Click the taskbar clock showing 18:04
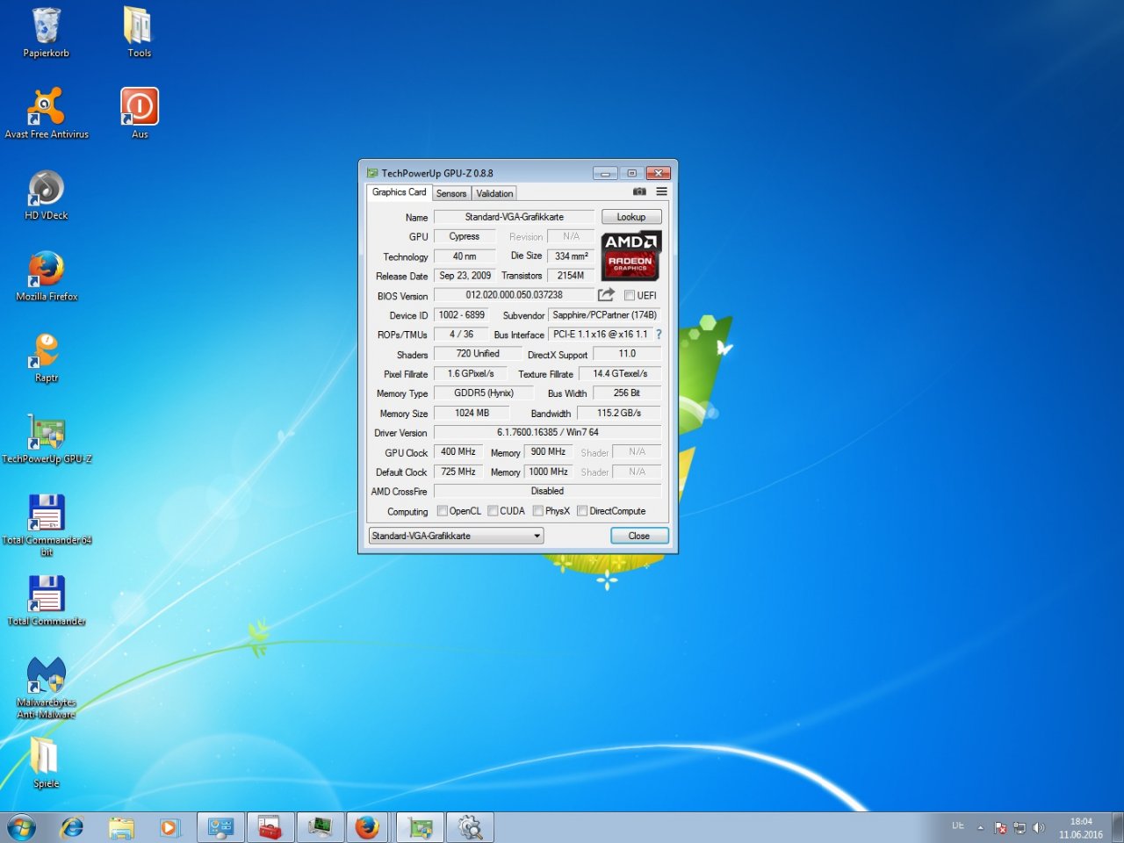1124x843 pixels. [1081, 828]
